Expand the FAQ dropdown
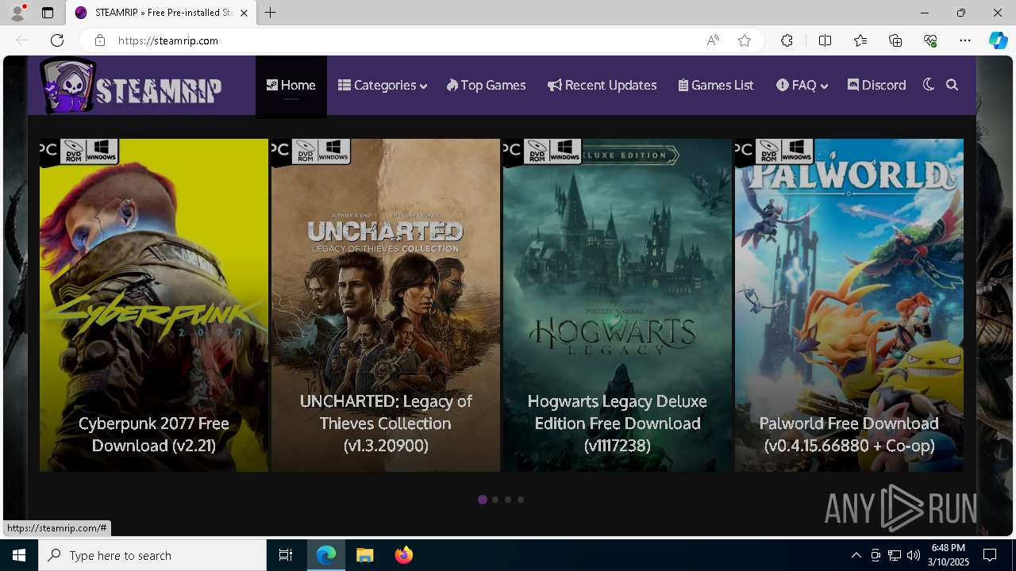The image size is (1016, 571). tap(802, 85)
